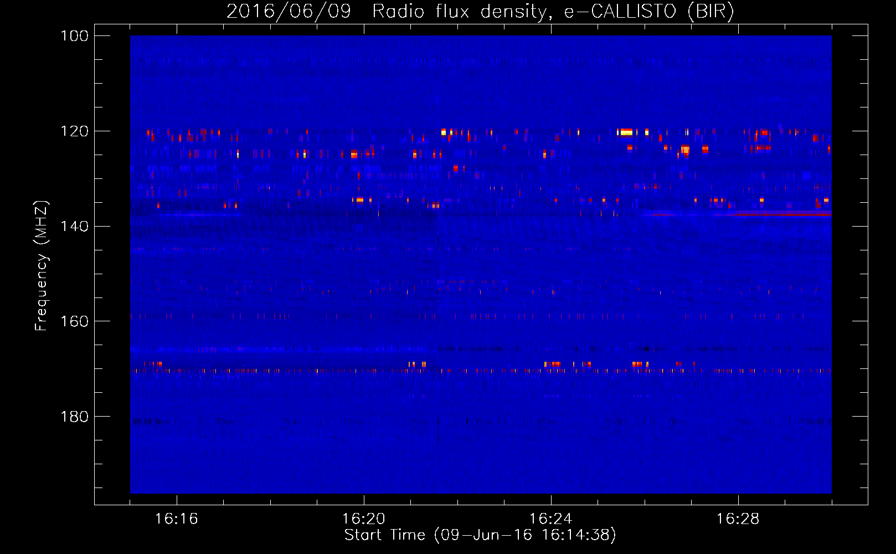Click the plot title "2016/06/09 Radio flux density, e-CALLISTO (BIR)"
896x554 pixels.
coord(480,11)
